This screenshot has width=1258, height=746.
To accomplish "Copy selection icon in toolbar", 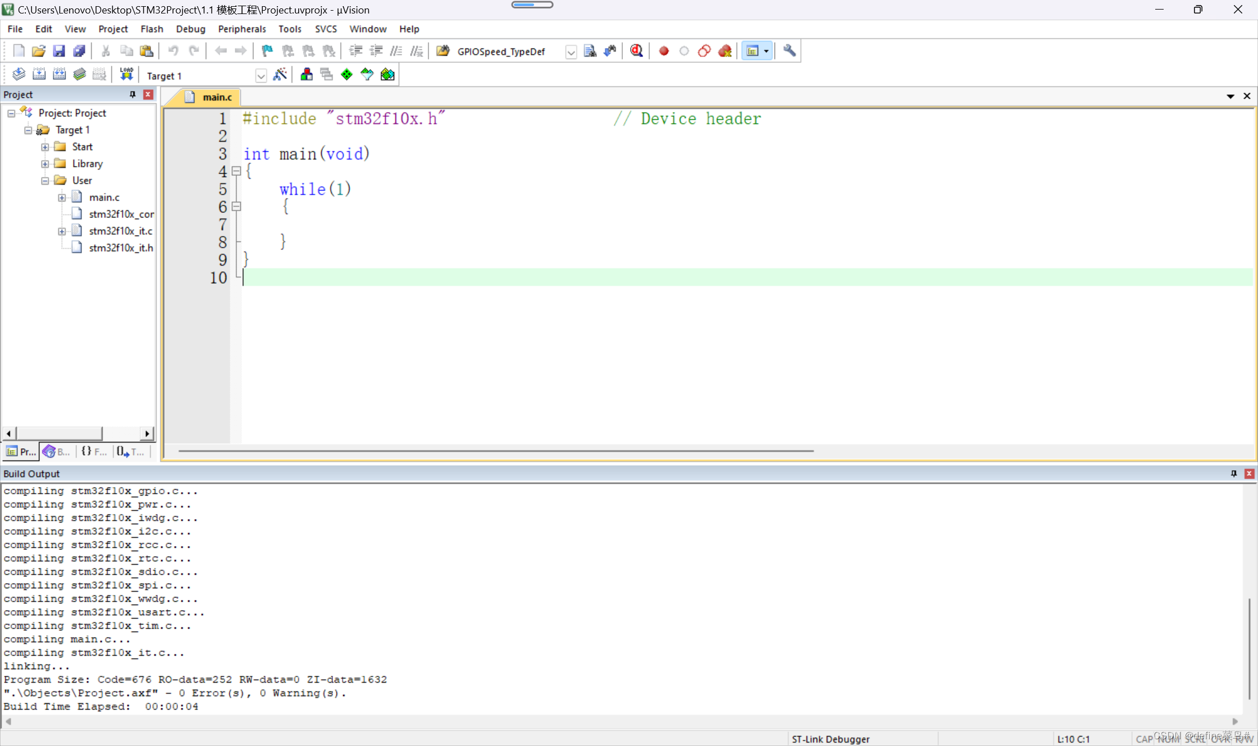I will coord(126,51).
